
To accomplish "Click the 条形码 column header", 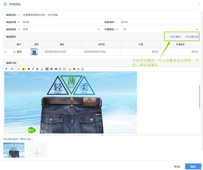I will [101, 44].
